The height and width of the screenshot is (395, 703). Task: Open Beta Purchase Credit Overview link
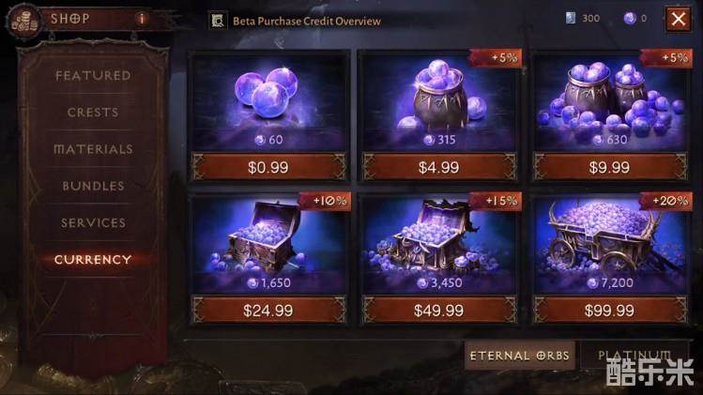pos(307,21)
